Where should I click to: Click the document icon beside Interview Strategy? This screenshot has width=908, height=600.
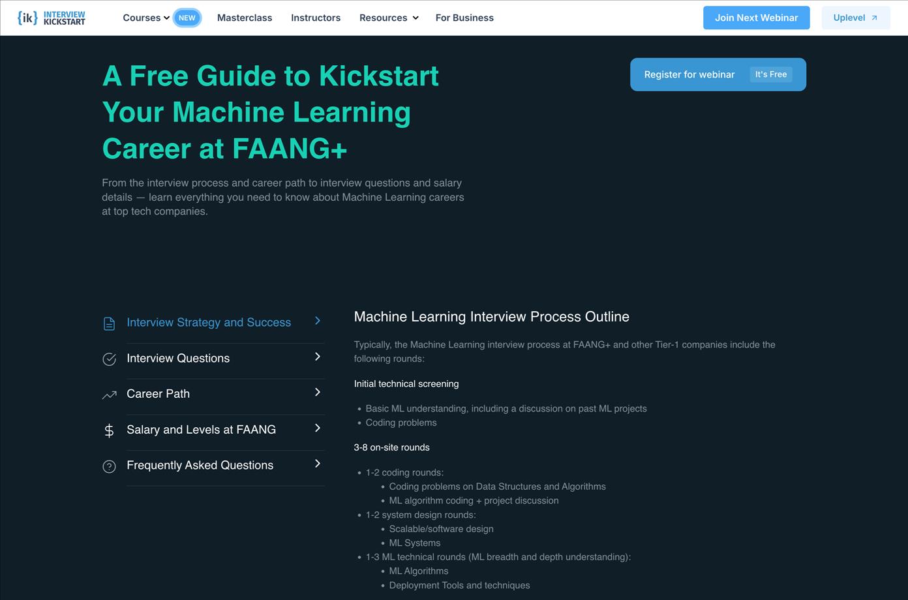pos(109,323)
